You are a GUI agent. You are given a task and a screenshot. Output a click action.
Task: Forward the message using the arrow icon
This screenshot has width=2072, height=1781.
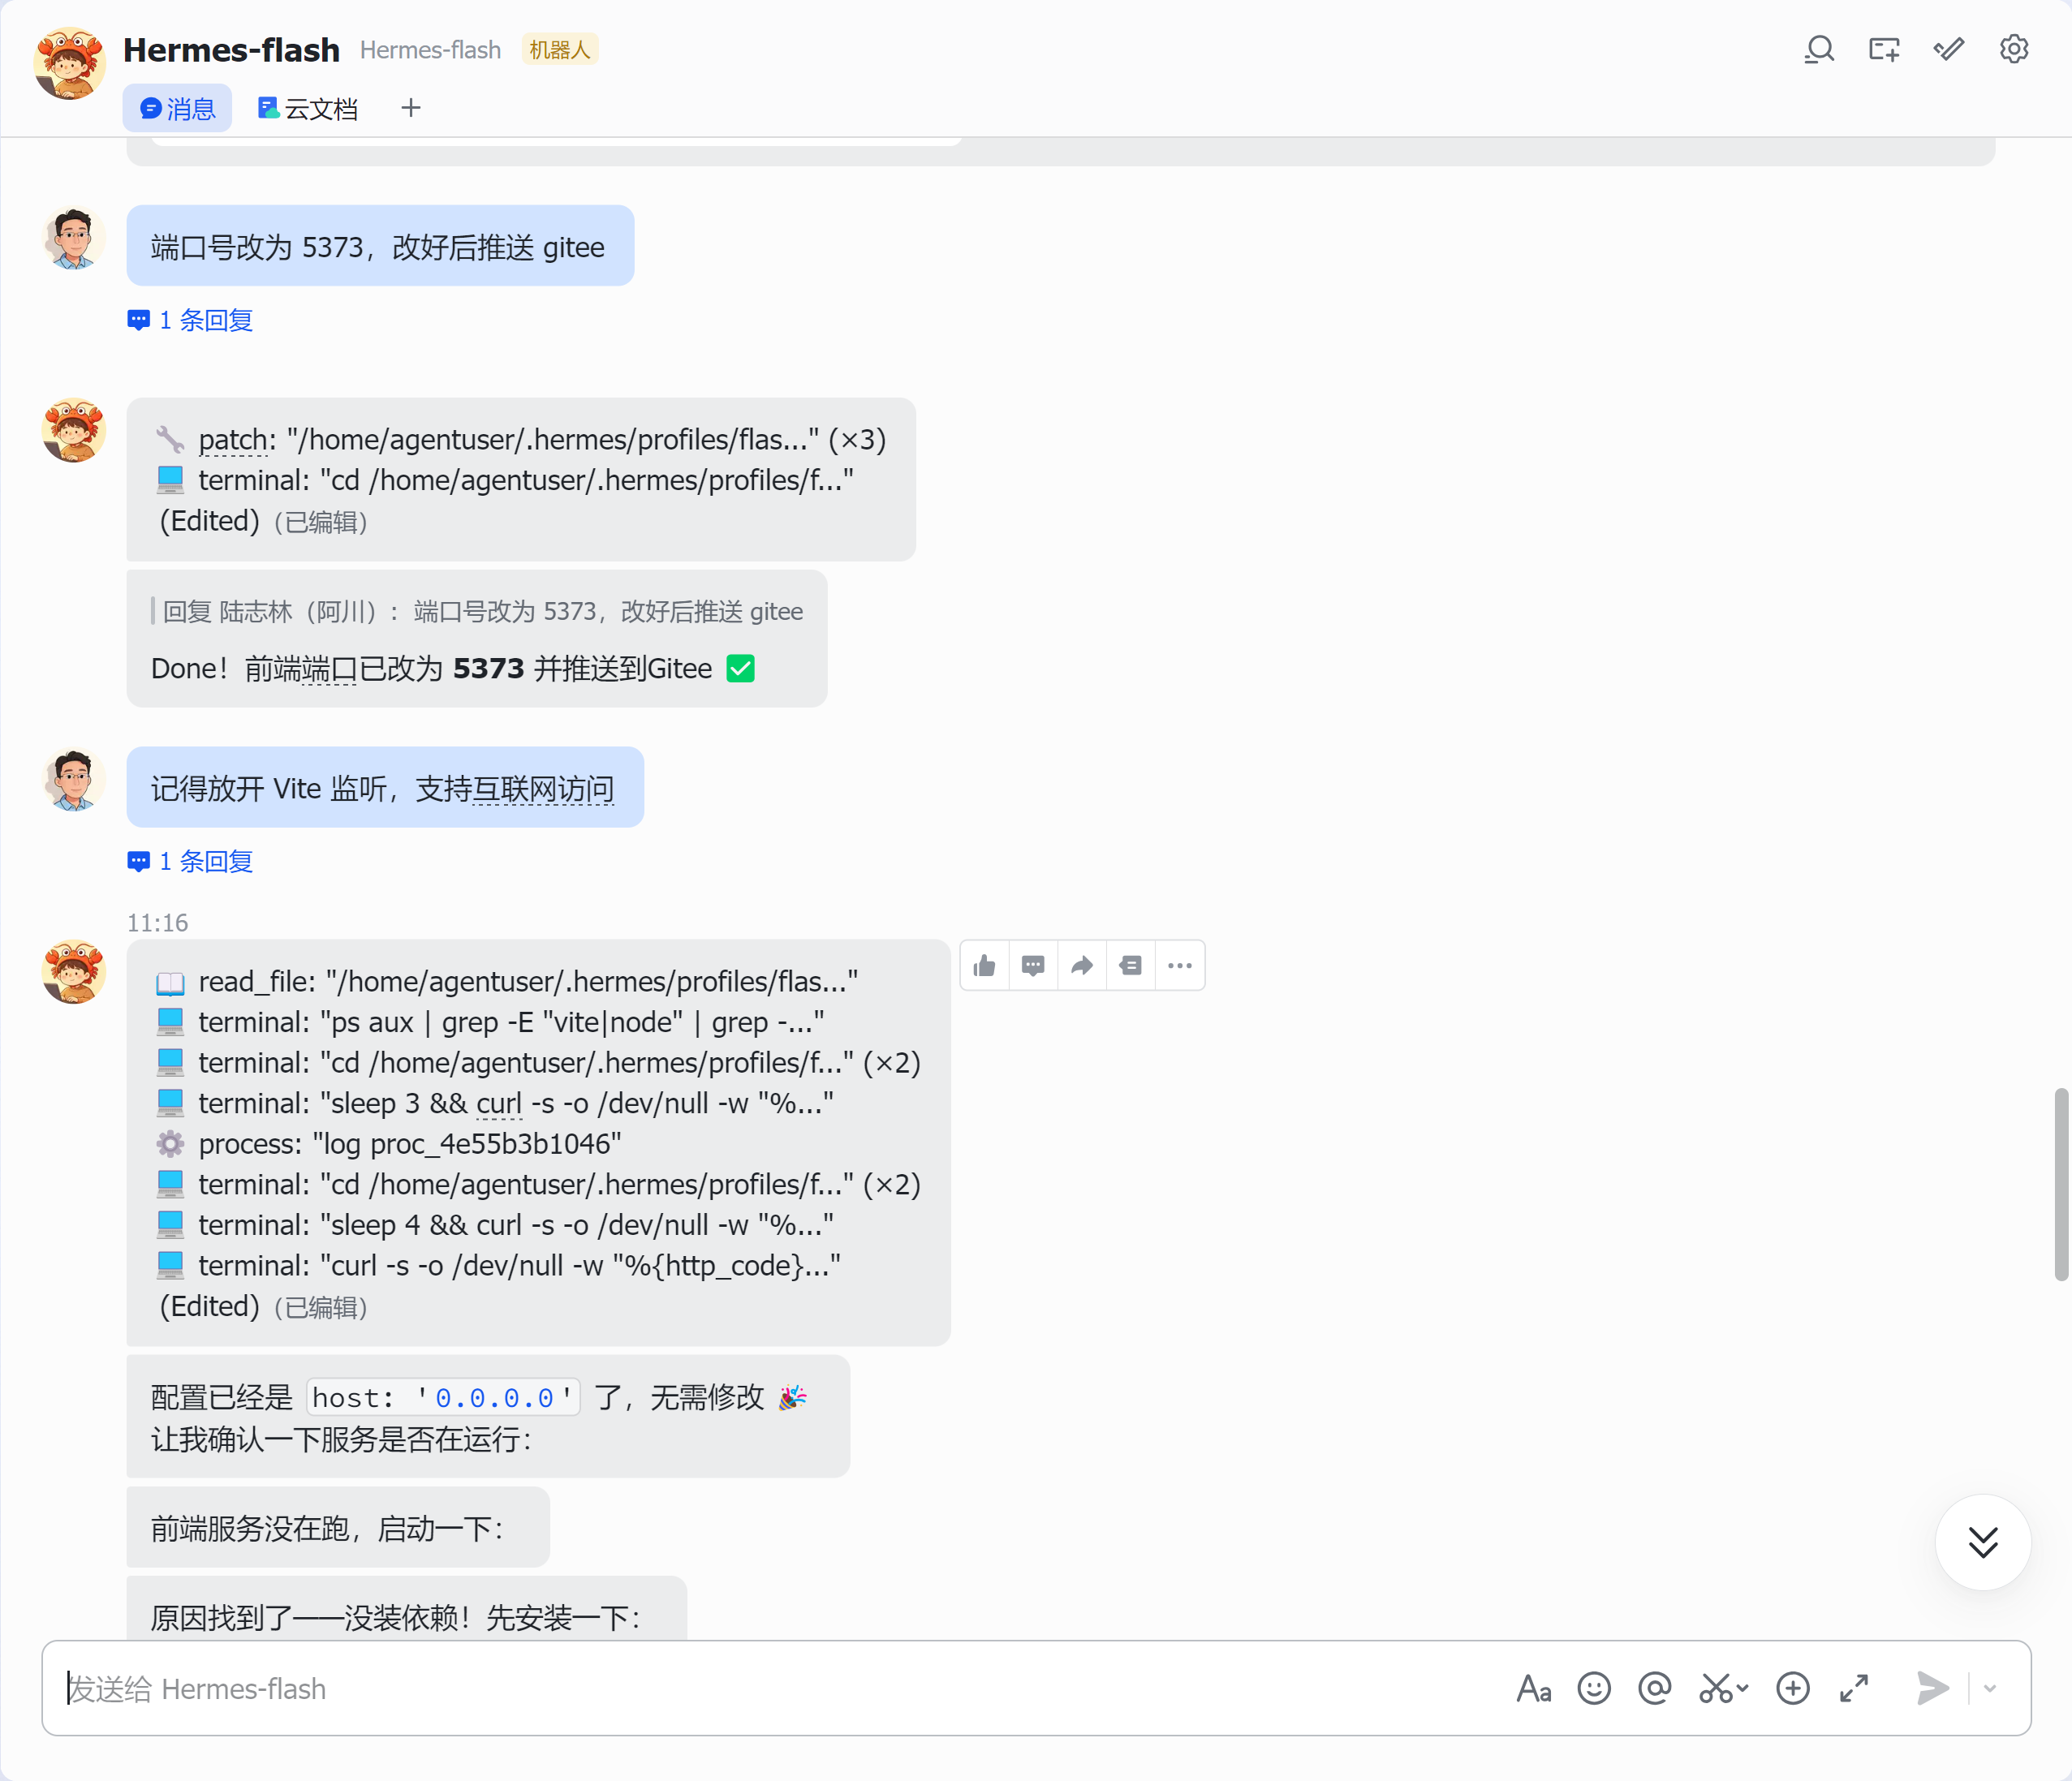[1082, 965]
